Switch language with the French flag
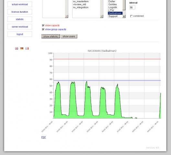 (x=27, y=48)
